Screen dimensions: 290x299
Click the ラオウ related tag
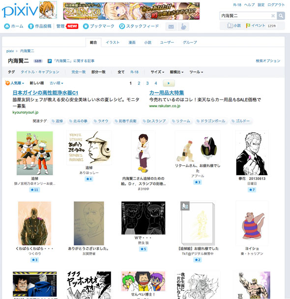(x=101, y=121)
